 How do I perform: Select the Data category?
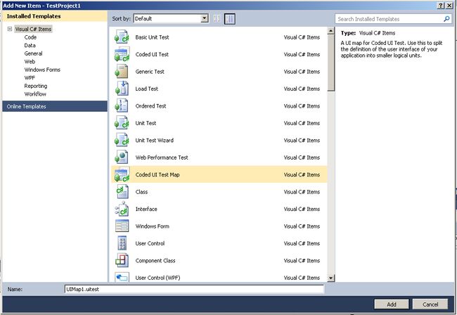tap(30, 46)
